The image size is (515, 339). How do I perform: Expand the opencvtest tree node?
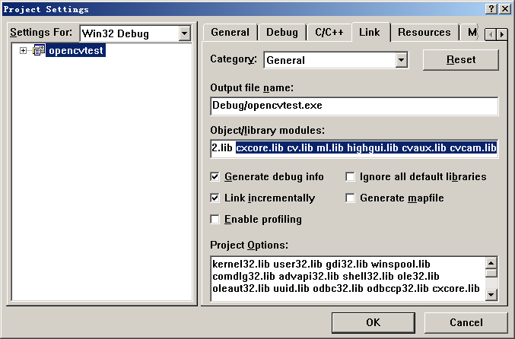[23, 51]
